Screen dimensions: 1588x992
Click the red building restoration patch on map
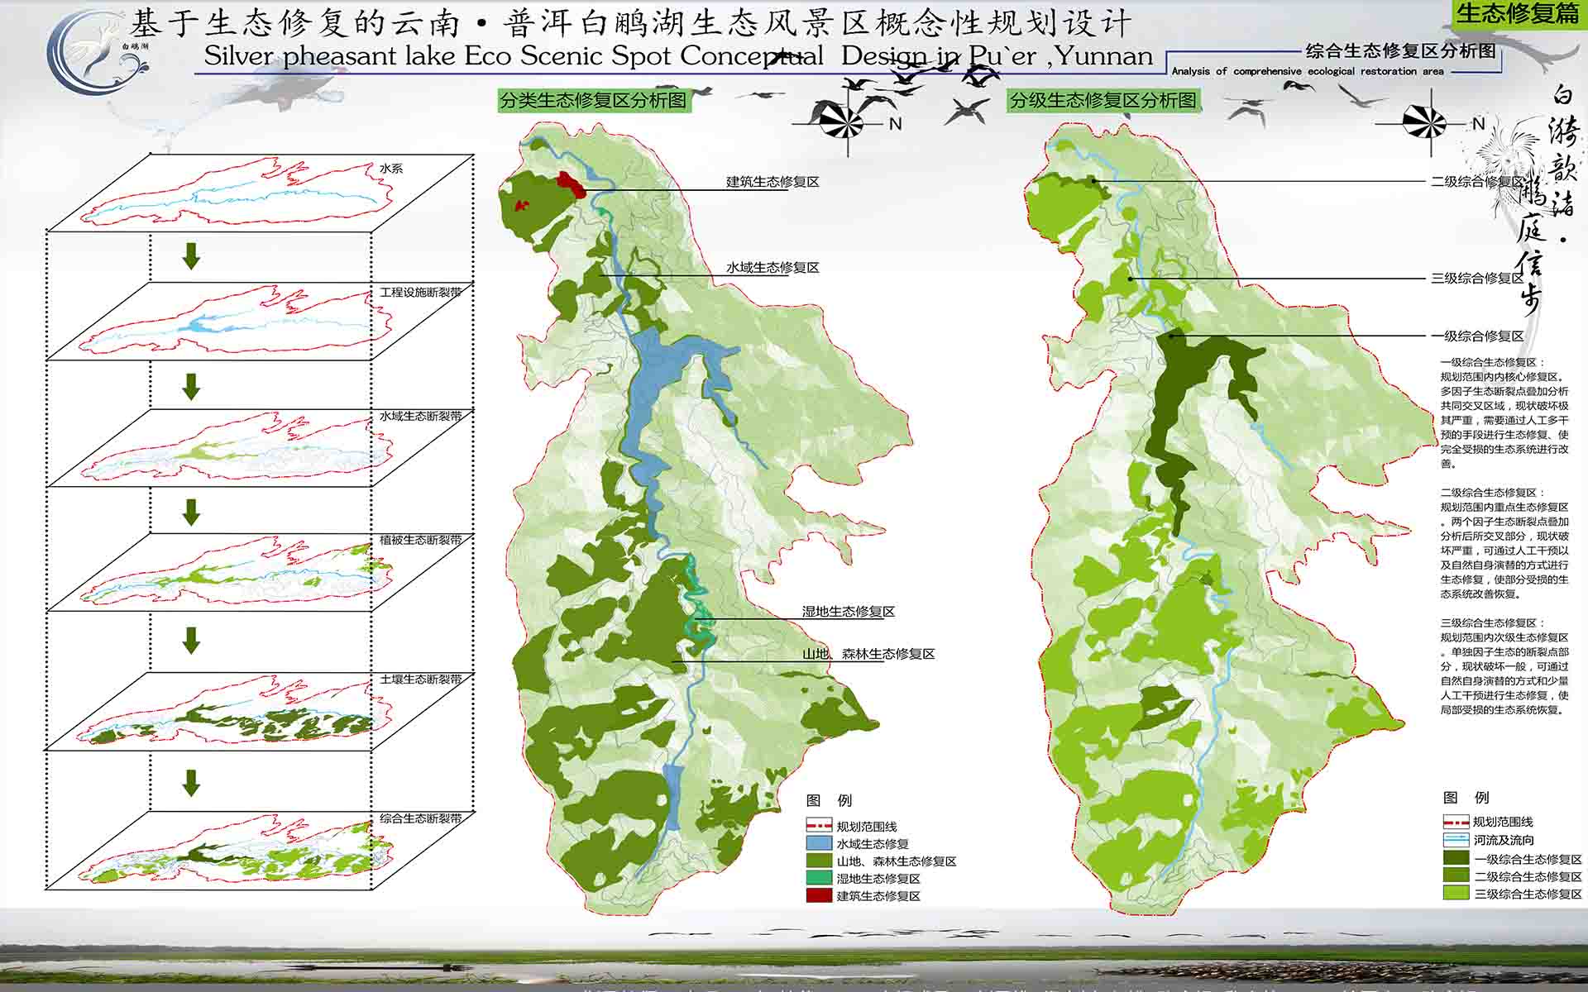(x=571, y=184)
